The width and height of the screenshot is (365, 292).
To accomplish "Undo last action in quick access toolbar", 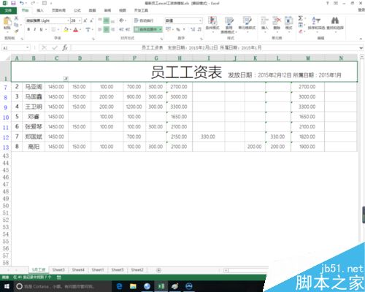I will [22, 3].
